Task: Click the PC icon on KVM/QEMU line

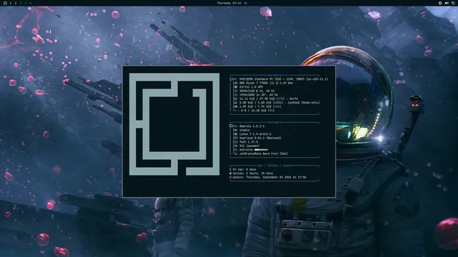Action: coord(231,79)
